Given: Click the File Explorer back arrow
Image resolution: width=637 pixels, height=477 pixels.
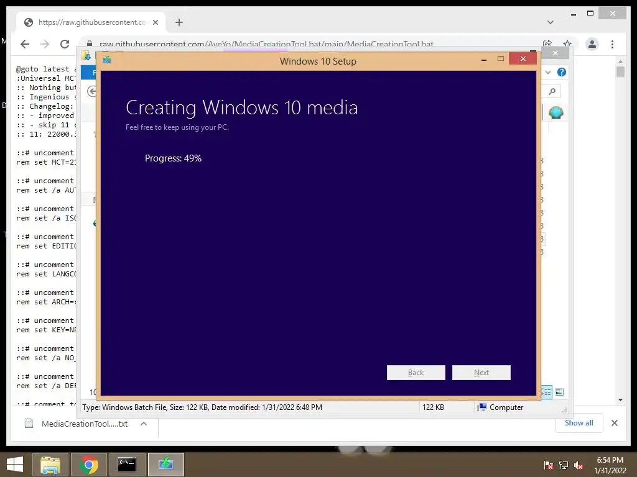Looking at the screenshot, I should (92, 92).
